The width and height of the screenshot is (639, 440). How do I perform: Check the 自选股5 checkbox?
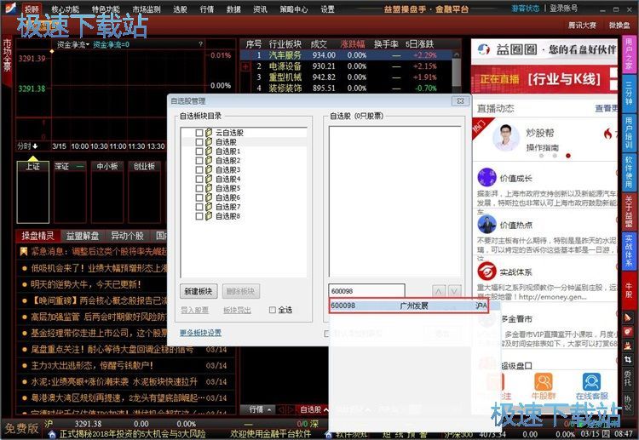click(x=199, y=188)
